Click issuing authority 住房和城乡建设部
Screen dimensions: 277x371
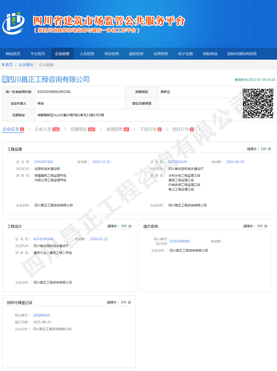pos(47,169)
